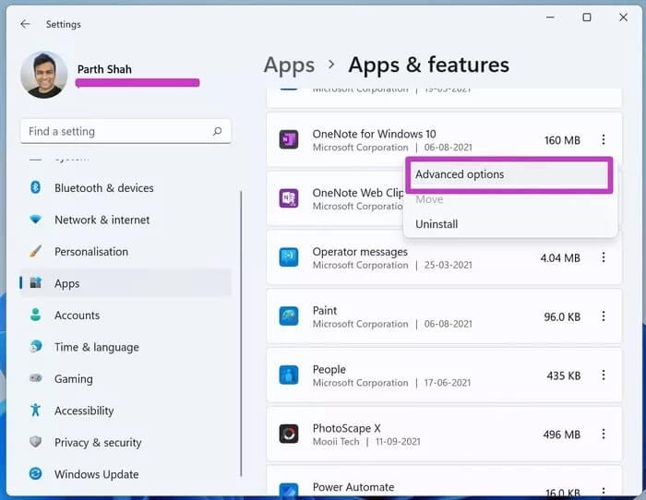Click the 160 MB size value
Viewport: 646px width, 500px height.
coord(562,140)
